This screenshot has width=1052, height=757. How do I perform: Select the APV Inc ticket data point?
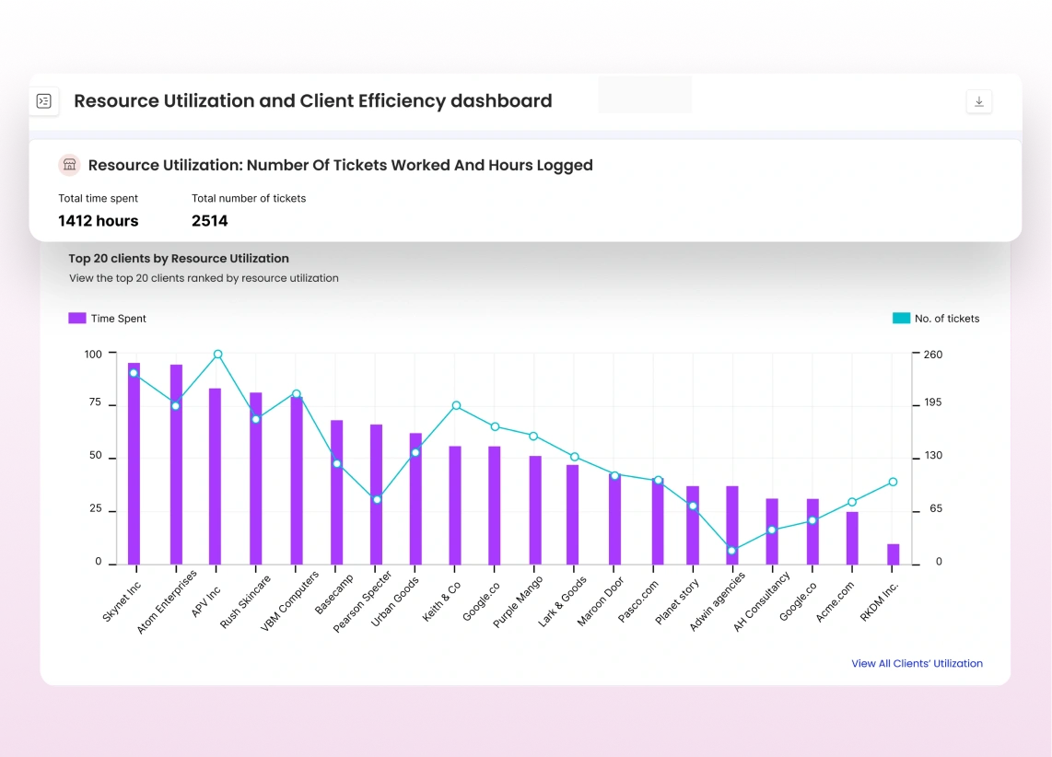218,354
